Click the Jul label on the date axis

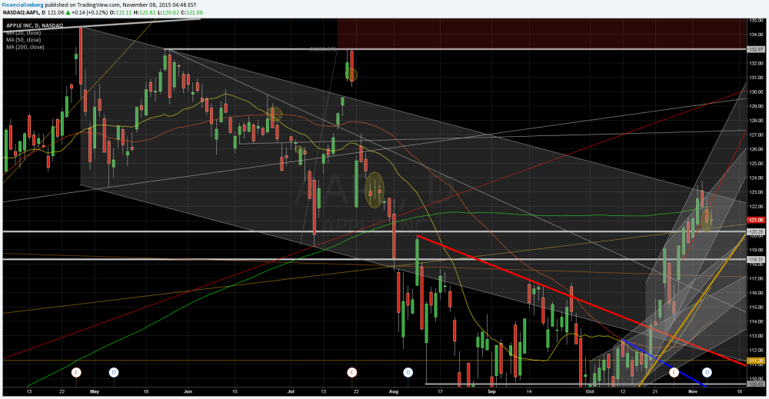coord(291,391)
